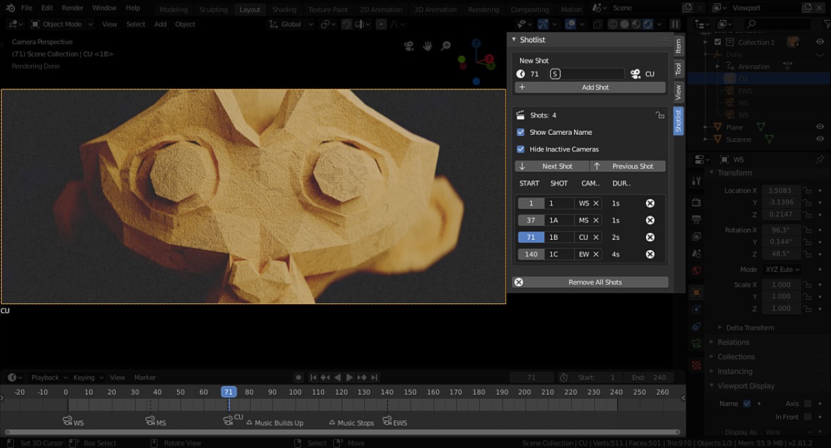831x448 pixels.
Task: Select the CU camera in the outliner
Action: (743, 78)
